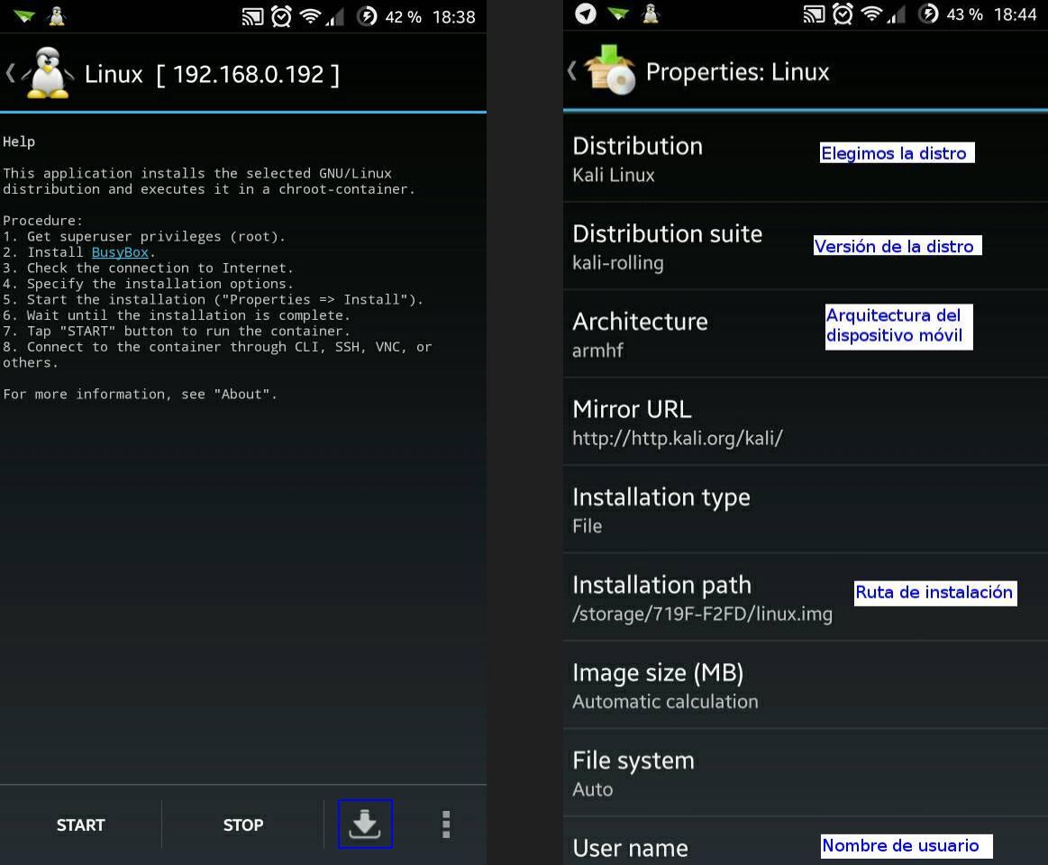Tap the penguin notification icon on right screen

(x=651, y=14)
